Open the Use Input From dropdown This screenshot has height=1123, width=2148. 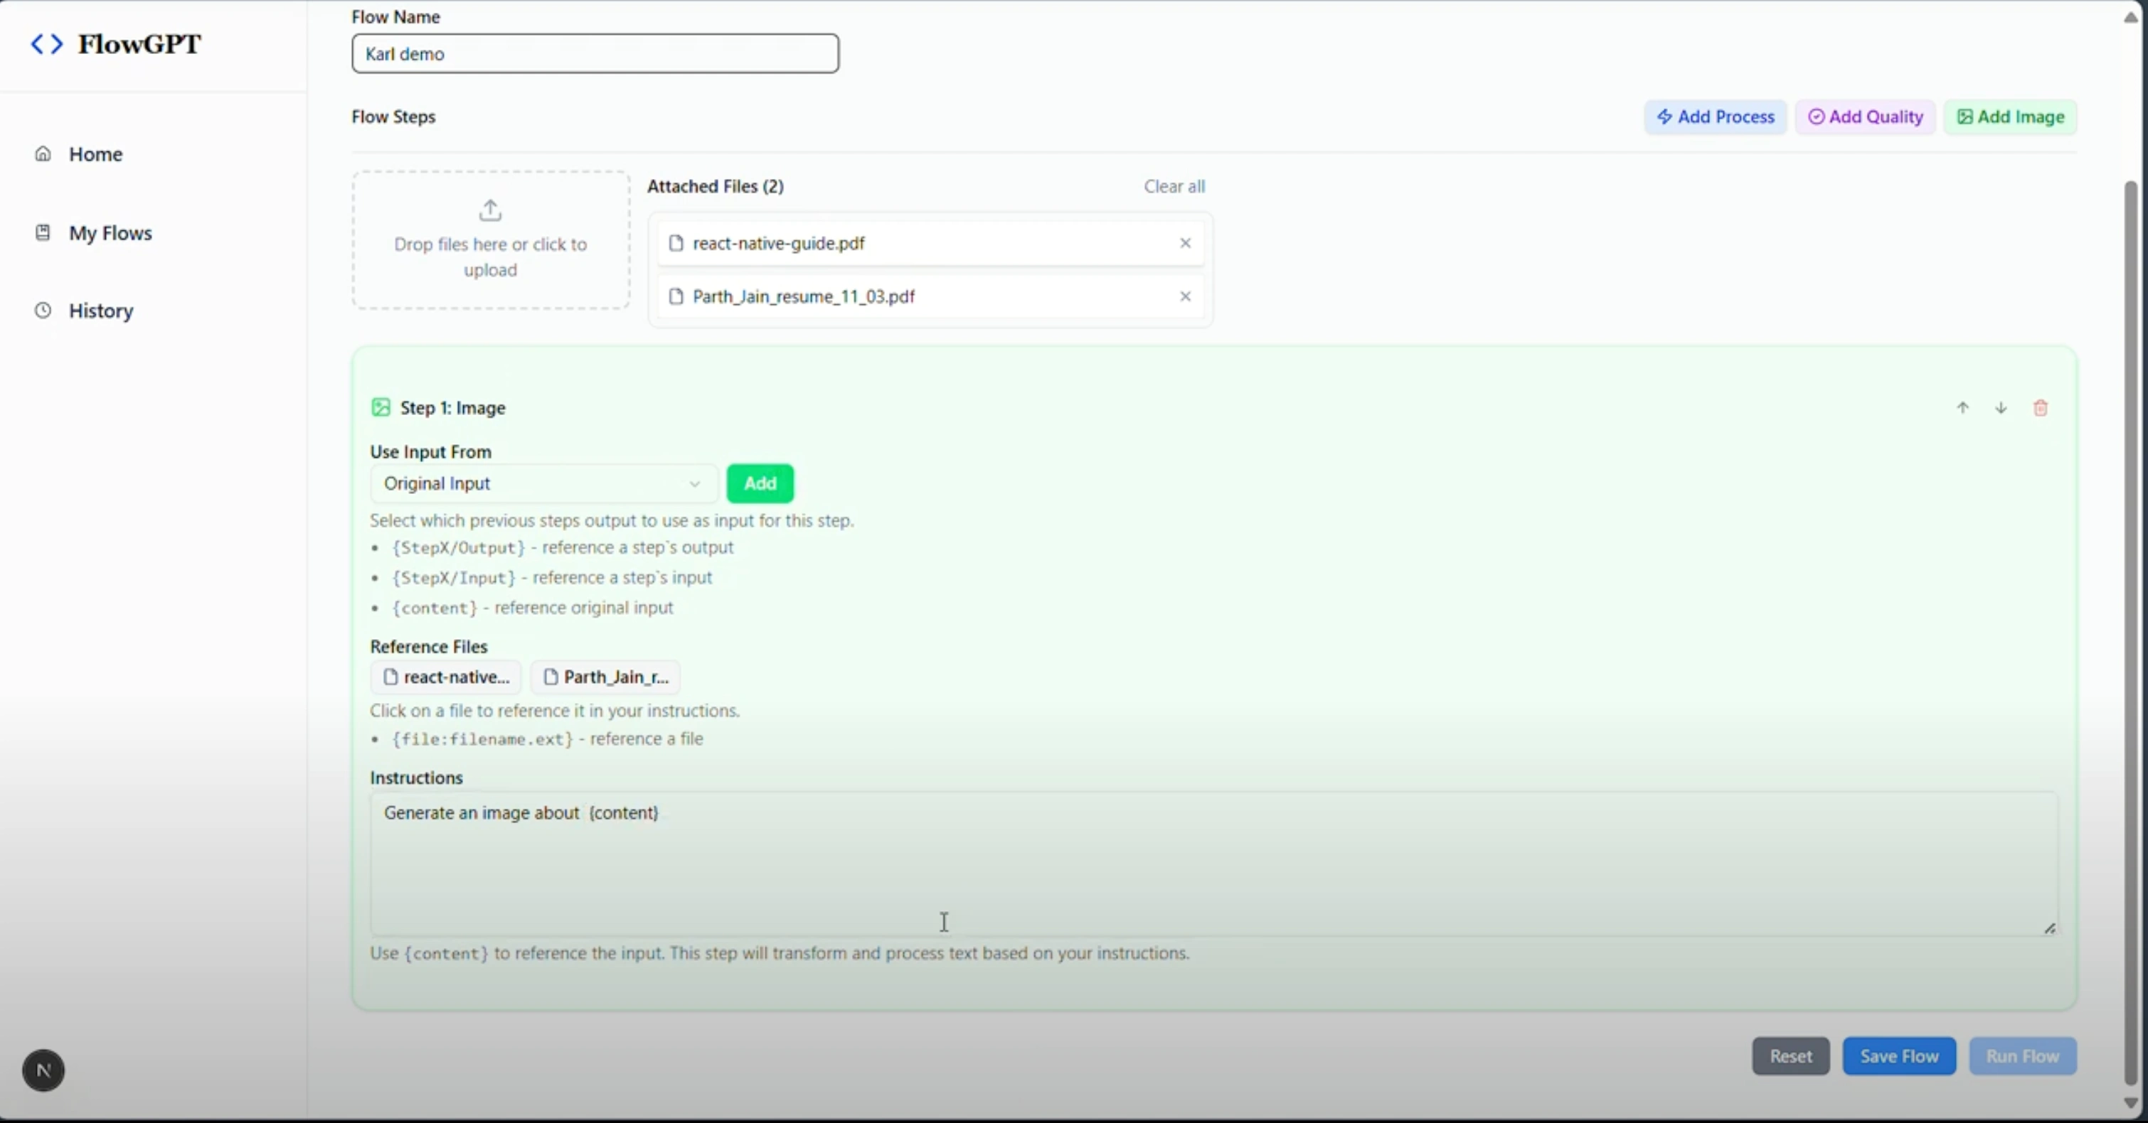543,484
